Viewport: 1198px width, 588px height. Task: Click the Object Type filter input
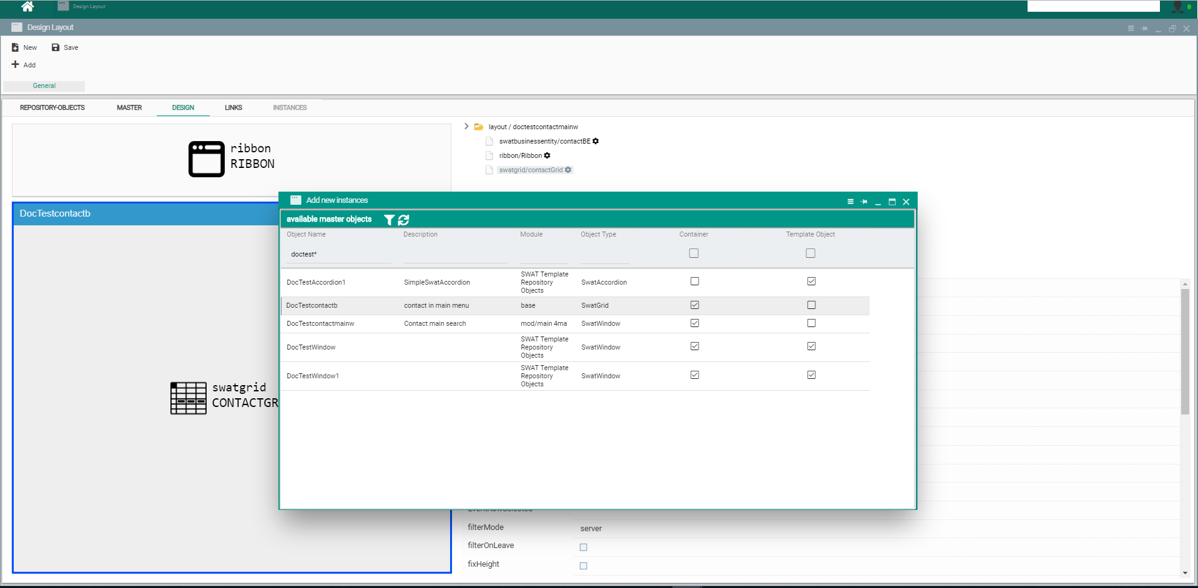click(605, 254)
